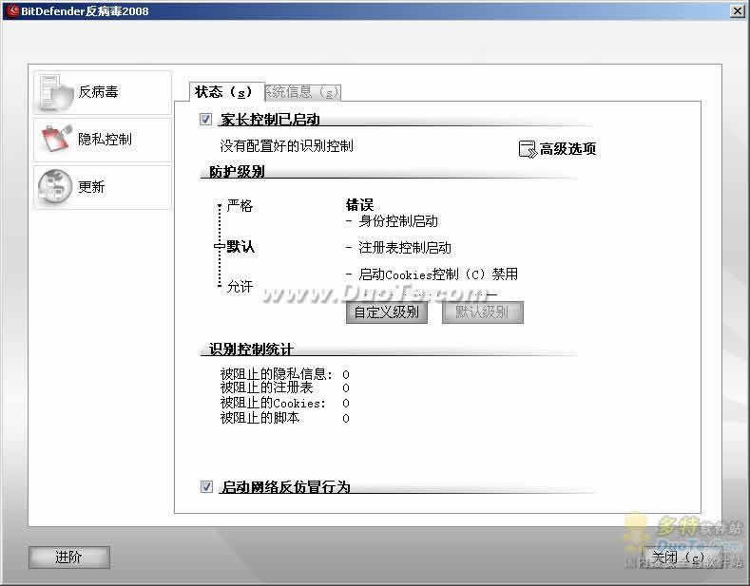Set protection slider to 默认
Image resolution: width=750 pixels, height=586 pixels.
pyautogui.click(x=240, y=247)
